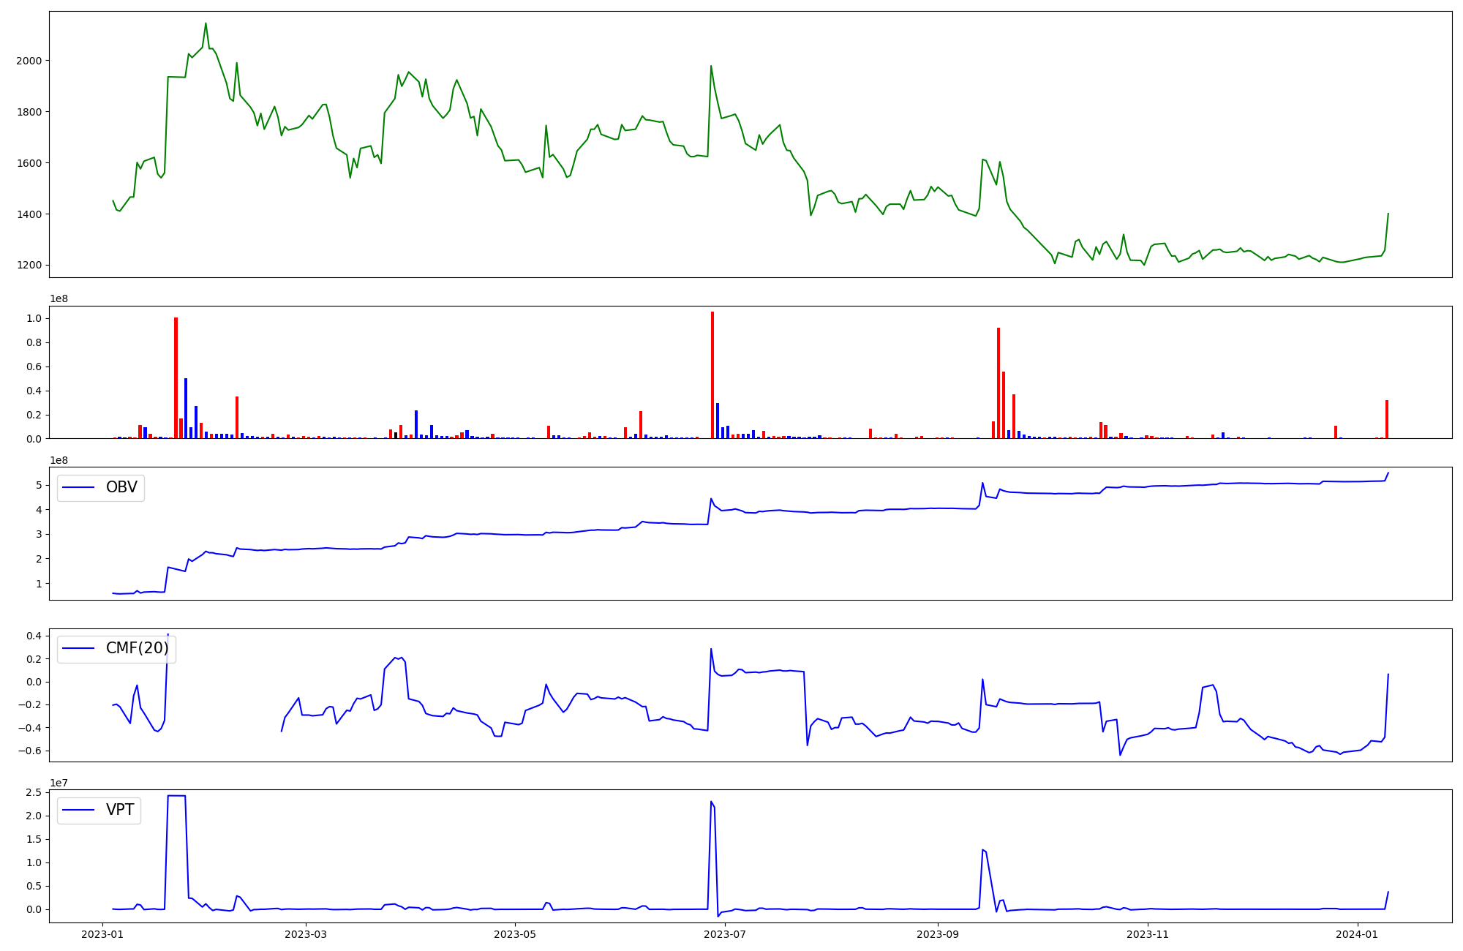Click the highest peak of the green price line
This screenshot has width=1463, height=951.
(x=206, y=23)
